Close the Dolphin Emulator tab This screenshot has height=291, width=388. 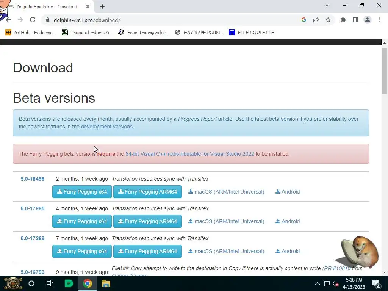point(88,7)
